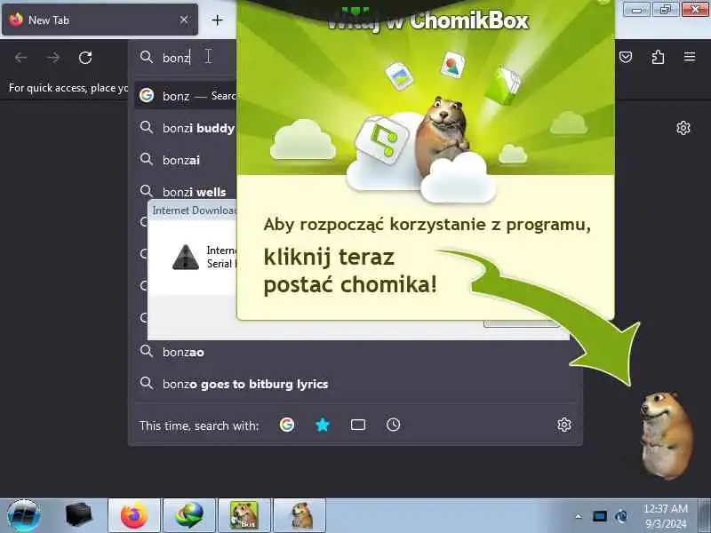Open the Pocket save icon in toolbar
Image resolution: width=711 pixels, height=533 pixels.
(626, 57)
